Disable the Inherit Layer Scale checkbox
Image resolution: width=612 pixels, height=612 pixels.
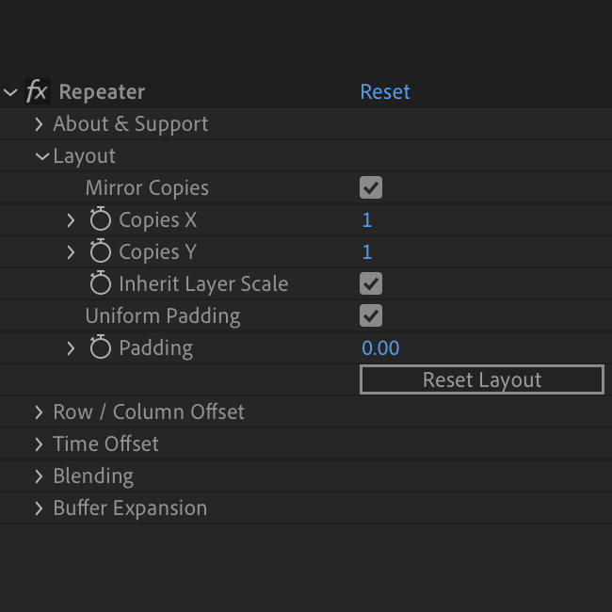coord(371,284)
